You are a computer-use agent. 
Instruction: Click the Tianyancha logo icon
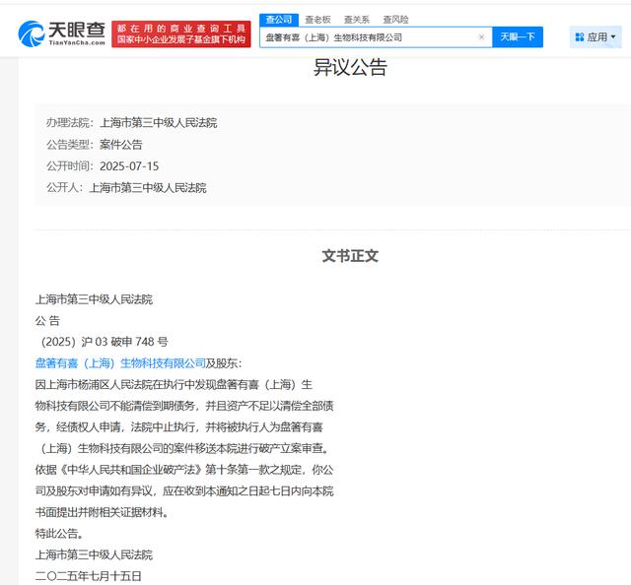tap(31, 33)
